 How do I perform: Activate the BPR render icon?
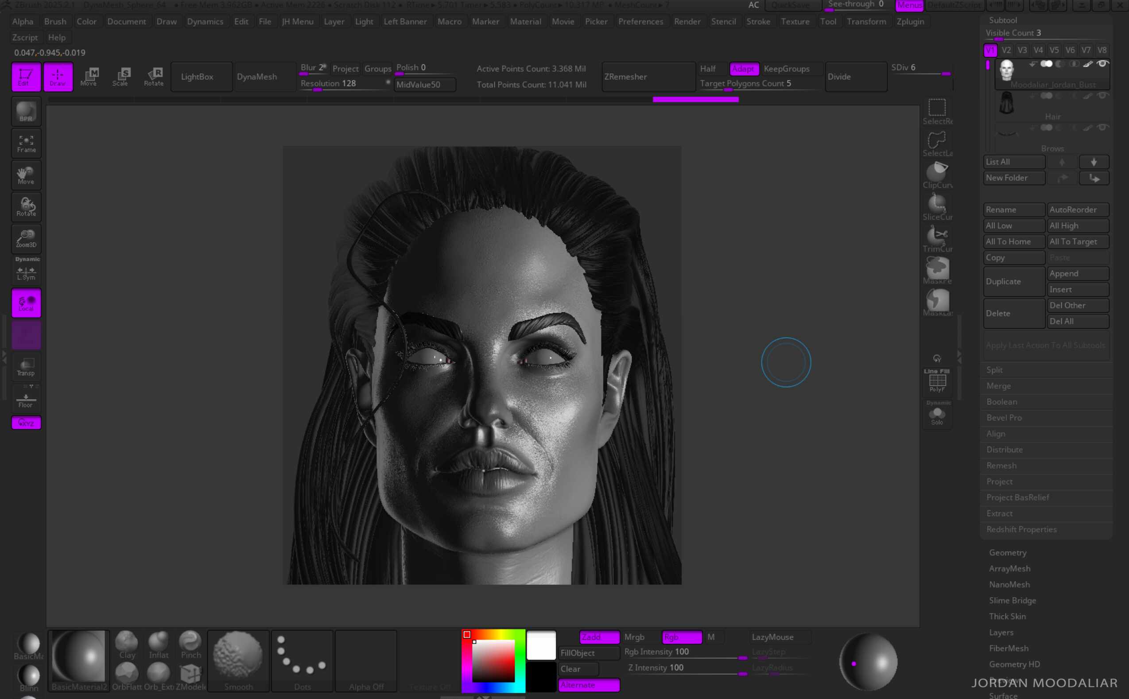(26, 112)
